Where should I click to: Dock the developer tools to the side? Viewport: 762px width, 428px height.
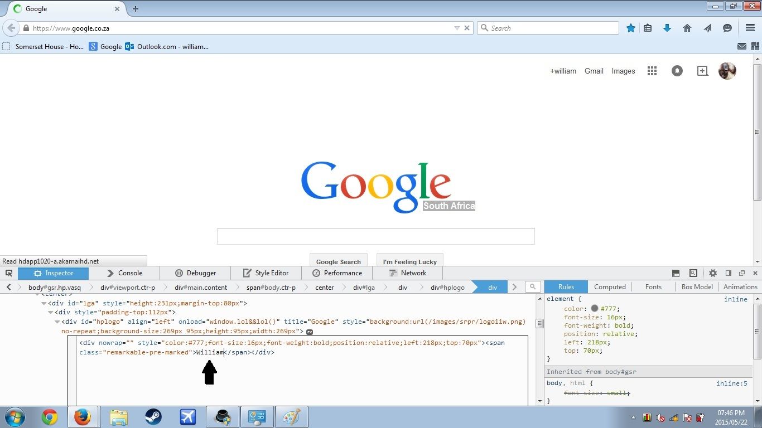729,273
